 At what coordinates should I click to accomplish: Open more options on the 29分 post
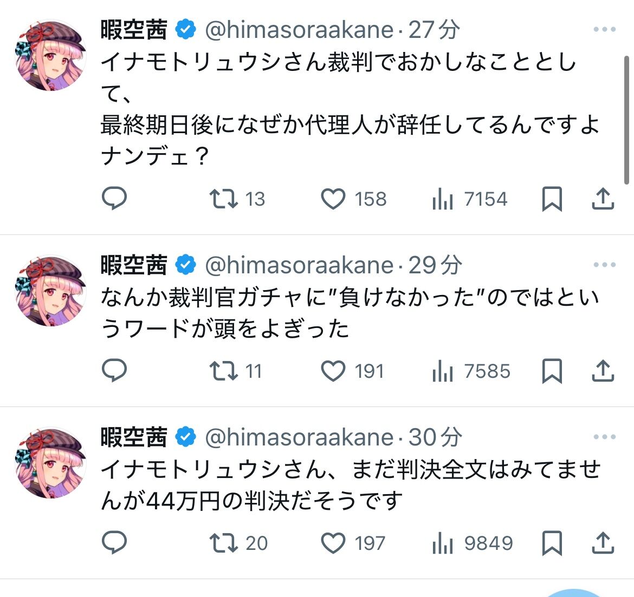point(604,265)
